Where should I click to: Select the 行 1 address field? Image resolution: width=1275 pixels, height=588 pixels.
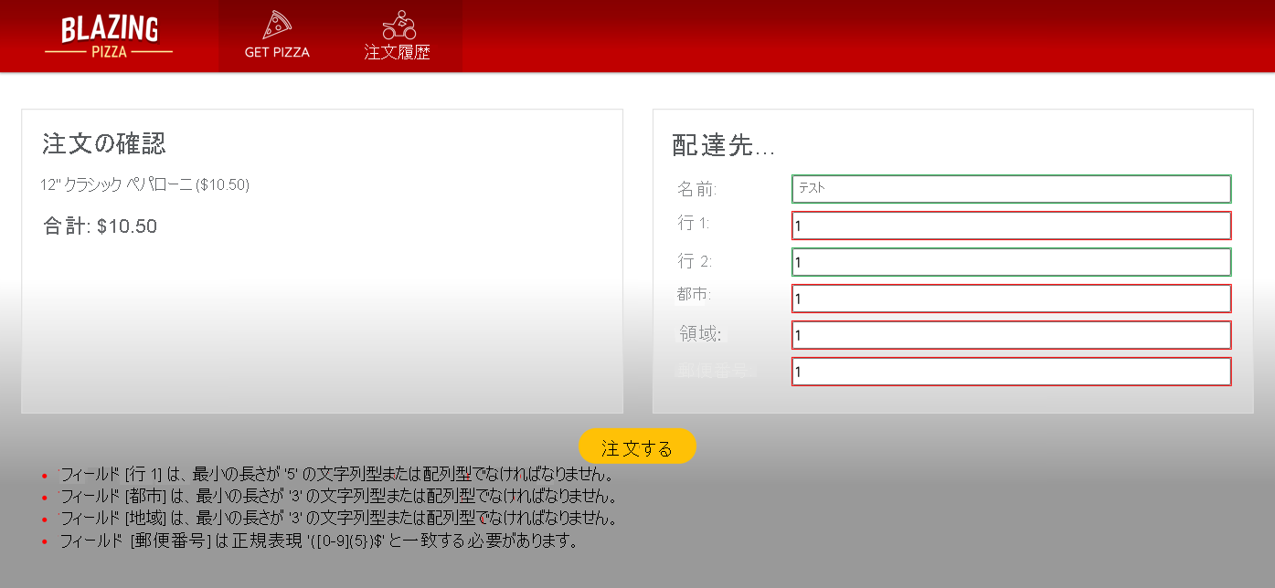click(x=1011, y=226)
